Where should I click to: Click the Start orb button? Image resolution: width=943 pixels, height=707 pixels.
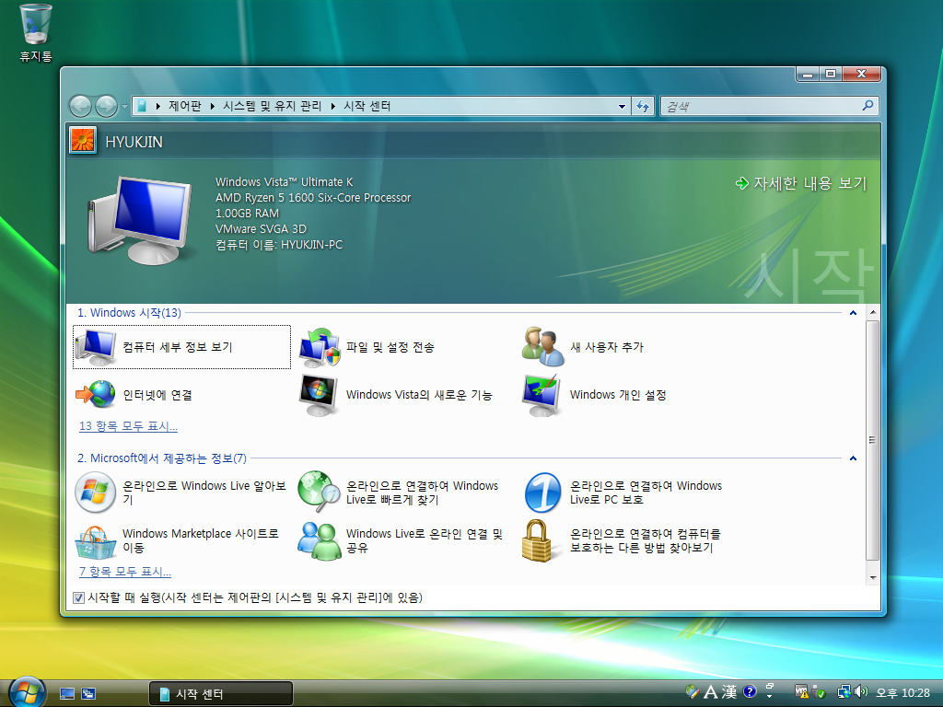coord(27,691)
